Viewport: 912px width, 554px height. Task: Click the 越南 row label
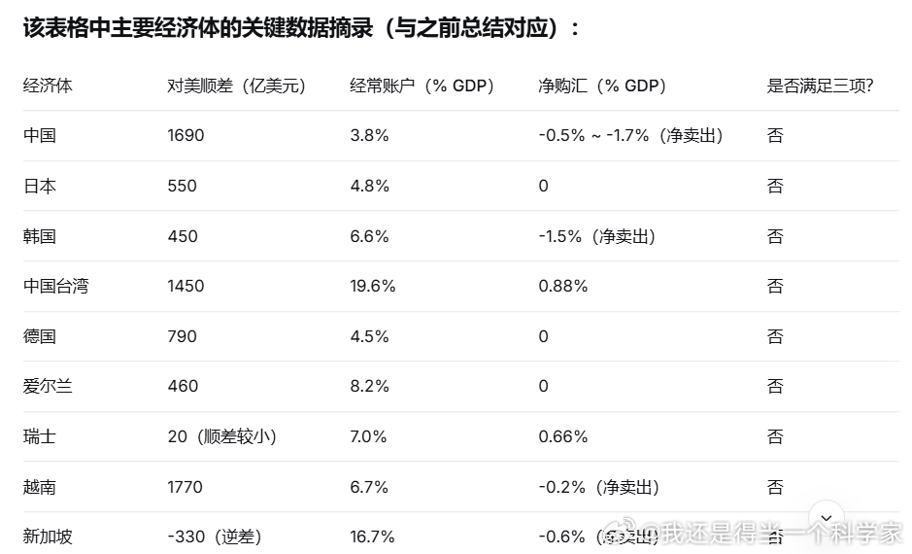pyautogui.click(x=40, y=487)
